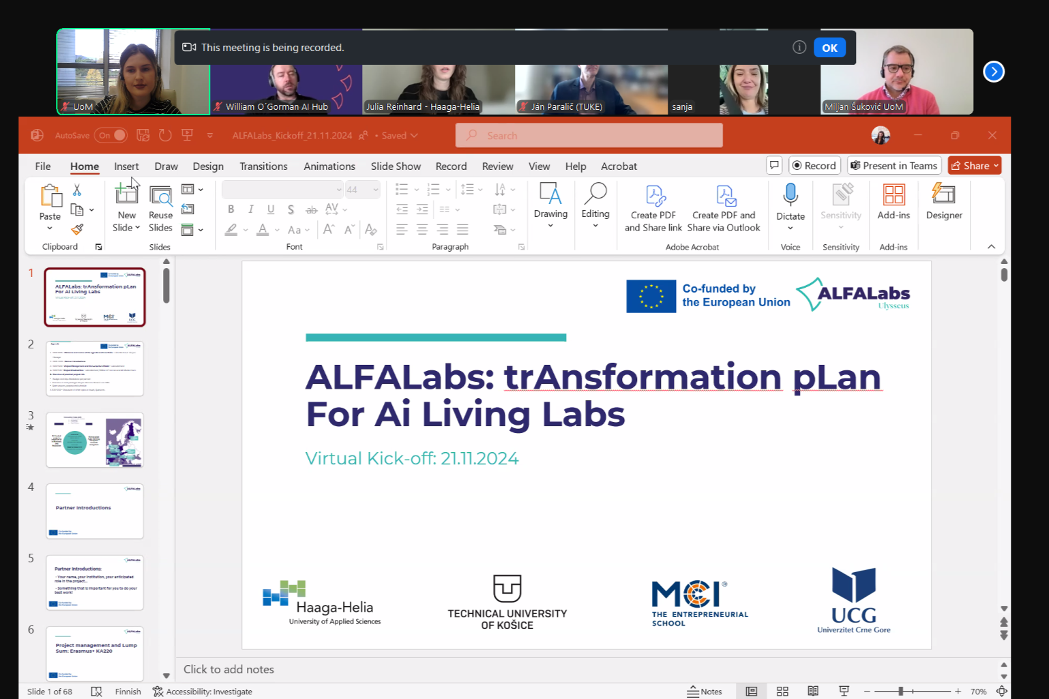Open the Comments pane icon
The width and height of the screenshot is (1049, 699).
pyautogui.click(x=774, y=165)
